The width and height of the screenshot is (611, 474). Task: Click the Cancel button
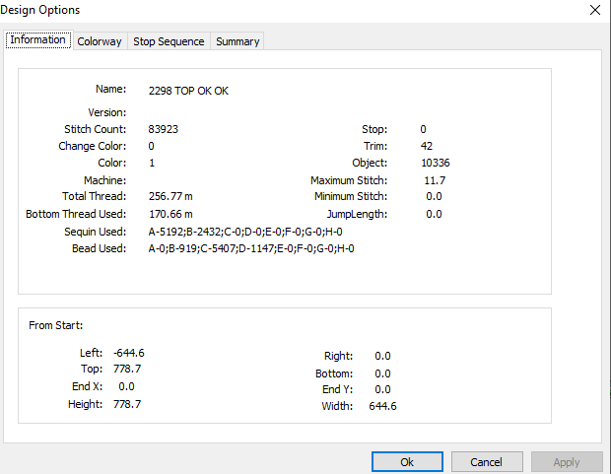pyautogui.click(x=487, y=462)
